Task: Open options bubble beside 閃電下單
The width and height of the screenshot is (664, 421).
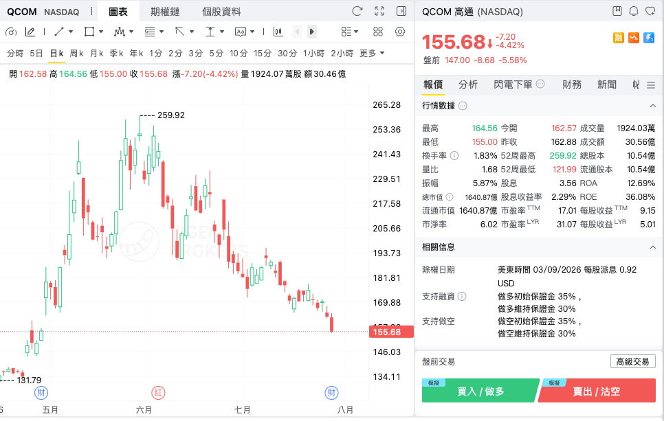Action: 540,84
